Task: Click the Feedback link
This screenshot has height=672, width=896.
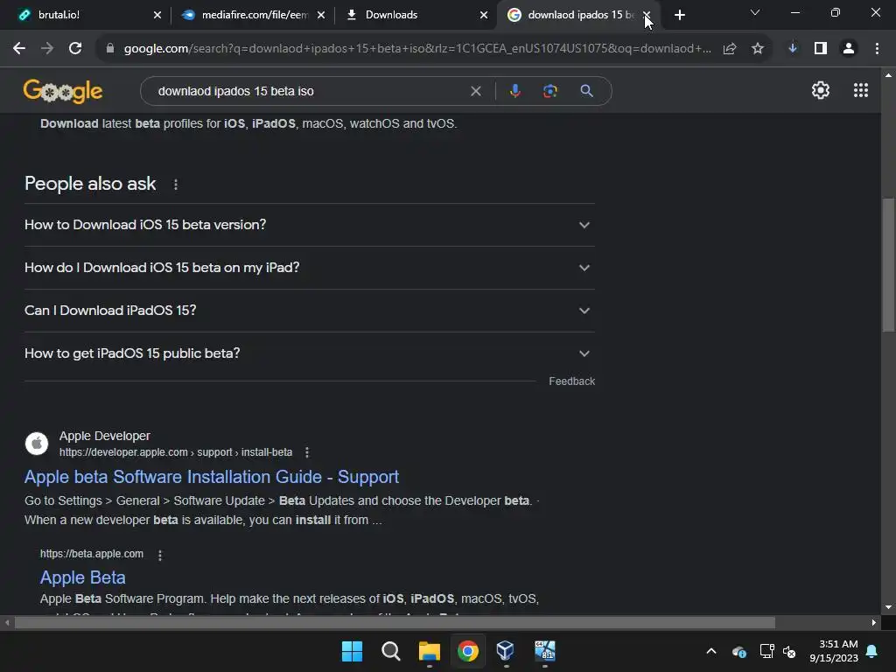Action: [571, 381]
